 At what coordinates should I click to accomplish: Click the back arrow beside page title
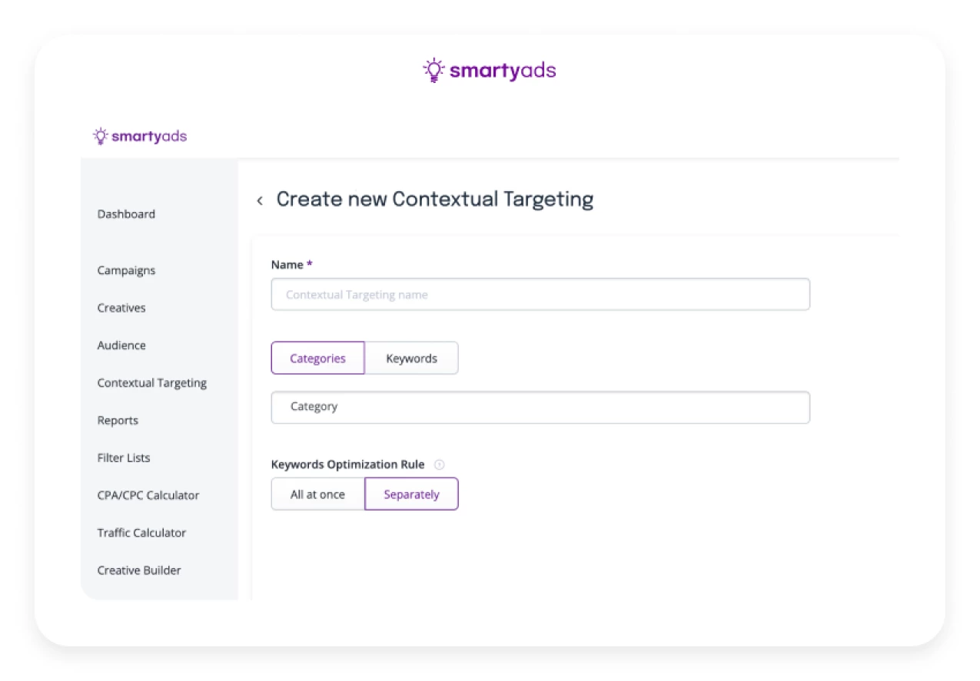260,200
